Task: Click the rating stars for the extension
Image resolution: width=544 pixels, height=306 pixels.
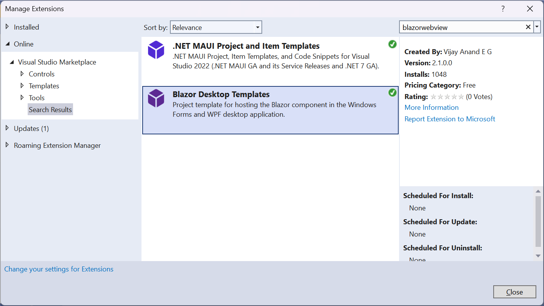Action: click(447, 97)
